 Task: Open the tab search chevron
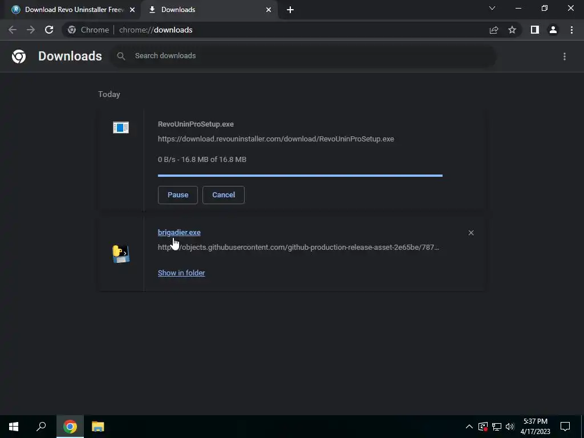click(492, 8)
